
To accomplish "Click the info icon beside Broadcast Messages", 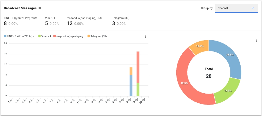I will [40, 8].
